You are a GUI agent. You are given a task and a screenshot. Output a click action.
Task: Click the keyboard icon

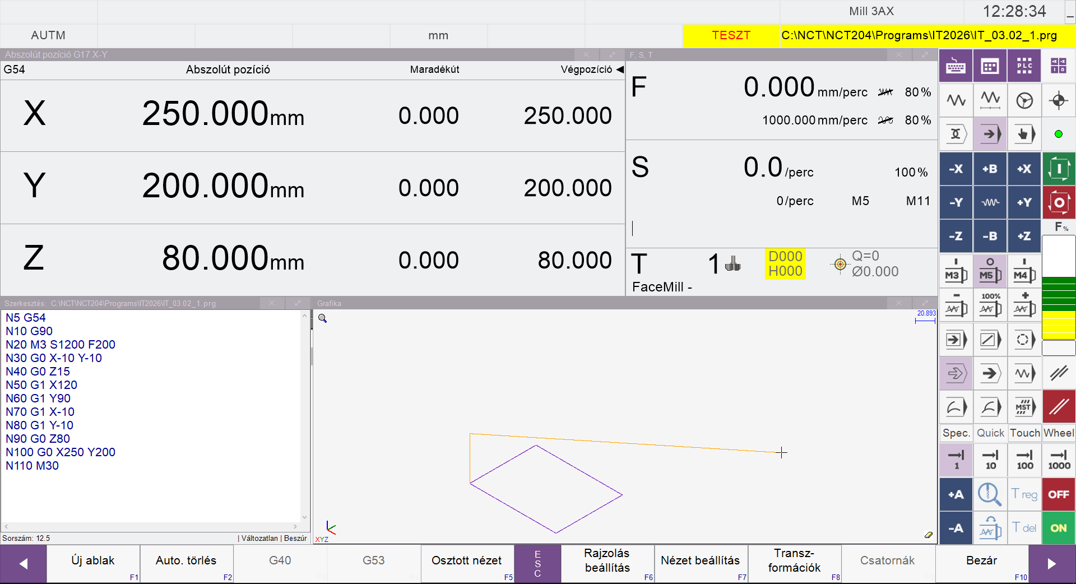956,66
